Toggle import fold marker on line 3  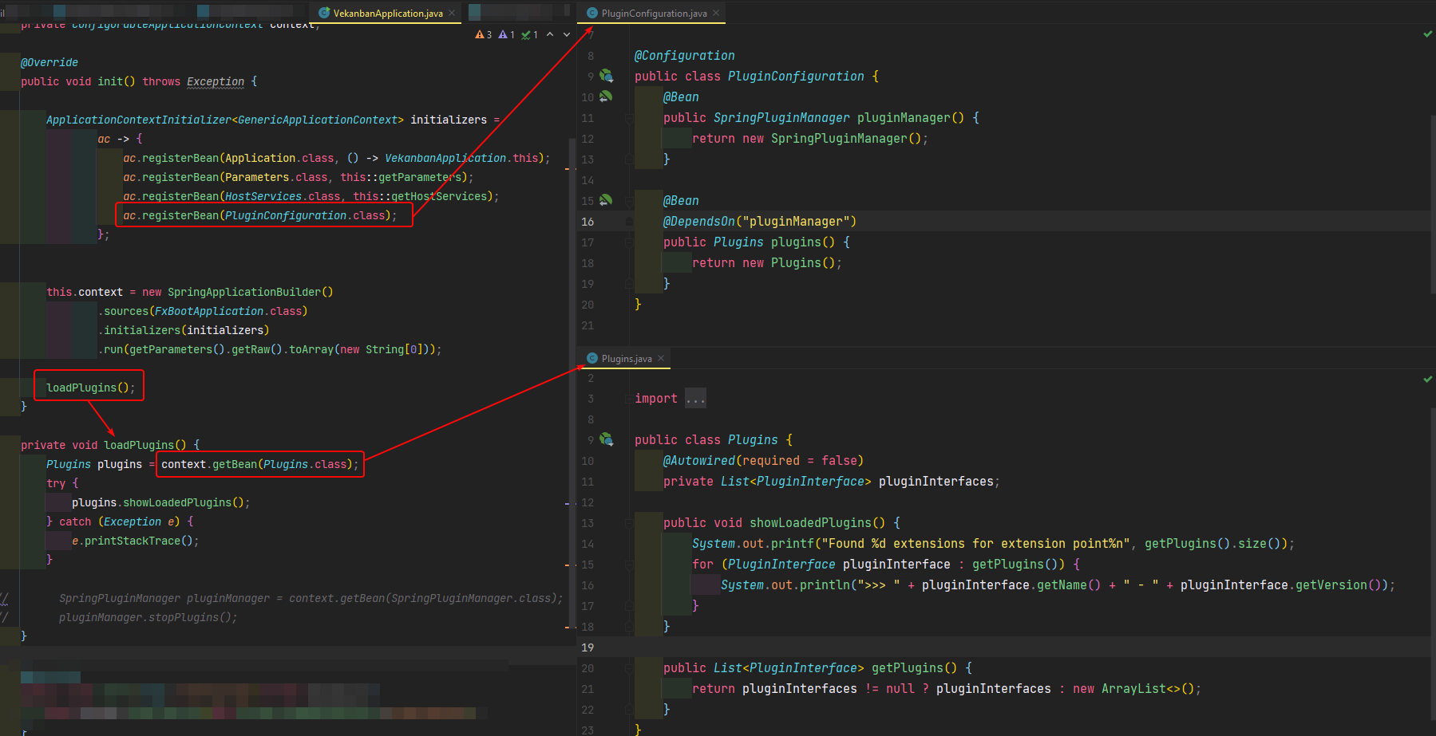coord(629,399)
